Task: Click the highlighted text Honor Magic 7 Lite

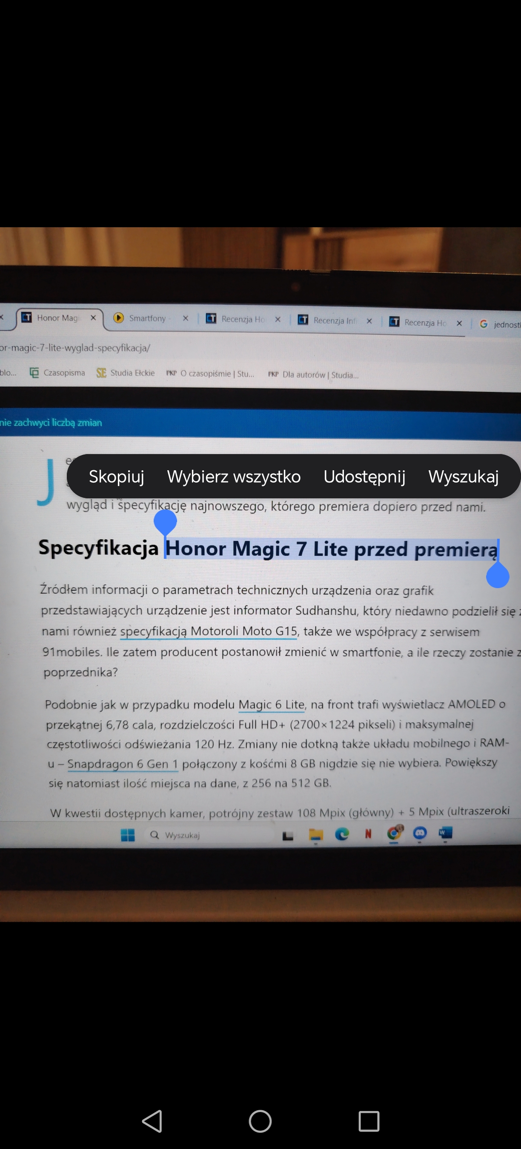Action: click(257, 549)
